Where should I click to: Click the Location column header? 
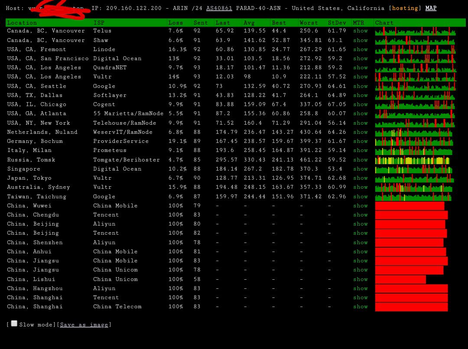(x=22, y=23)
